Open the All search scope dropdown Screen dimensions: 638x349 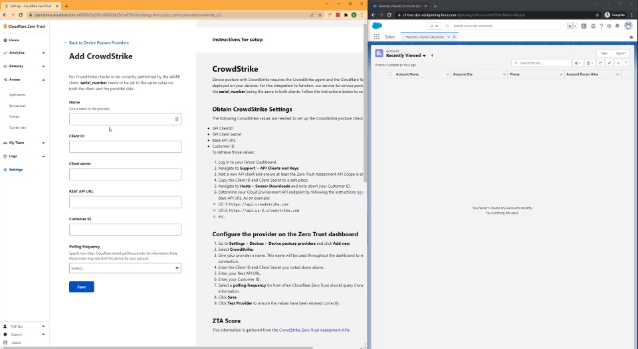(434, 26)
